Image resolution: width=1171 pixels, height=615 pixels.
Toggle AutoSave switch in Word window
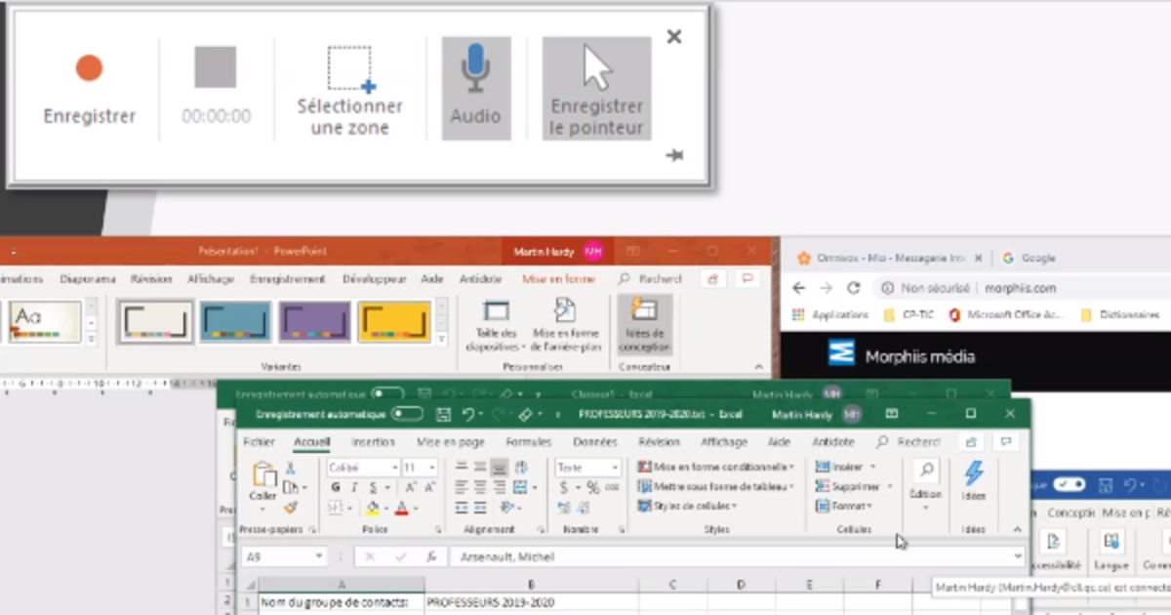click(1070, 484)
